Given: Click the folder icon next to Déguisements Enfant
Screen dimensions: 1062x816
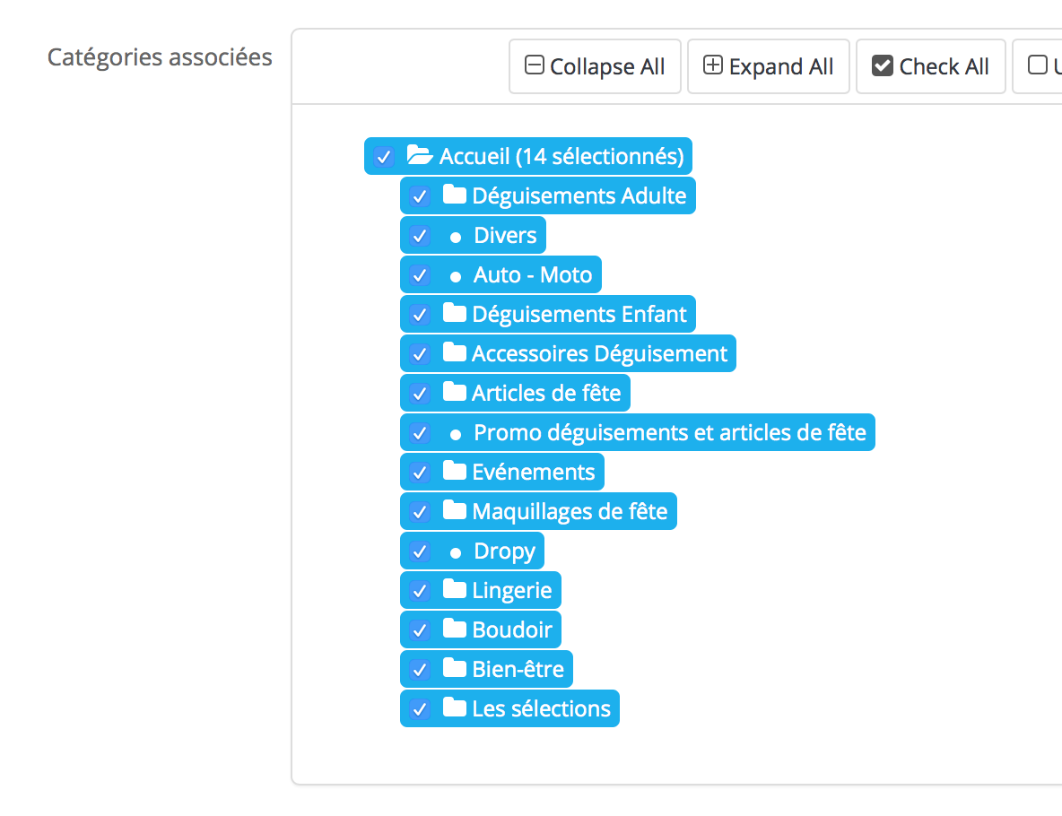Looking at the screenshot, I should point(455,313).
